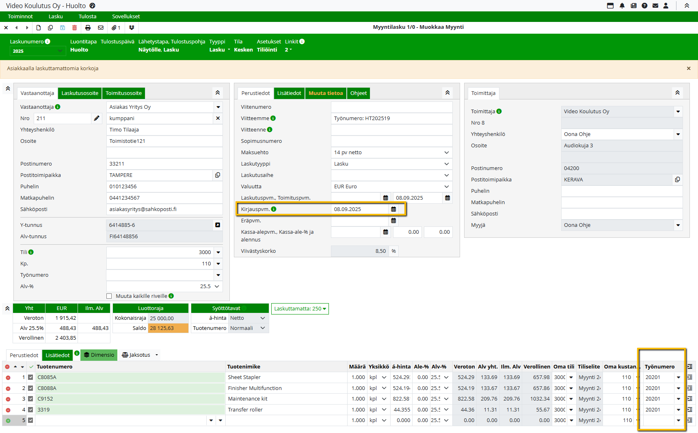Click the Dimensio button
The image size is (698, 433).
[x=99, y=355]
